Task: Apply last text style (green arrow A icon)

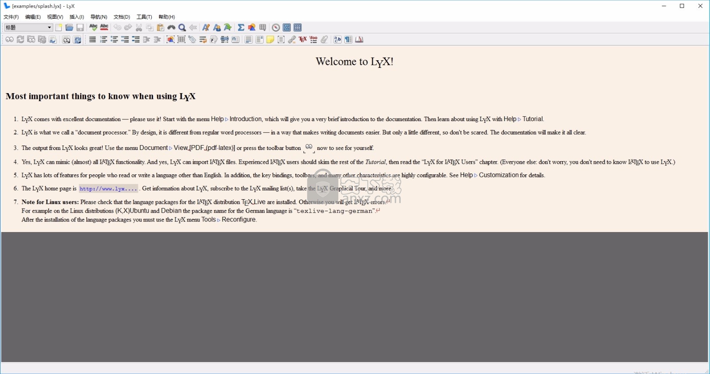Action: [228, 28]
